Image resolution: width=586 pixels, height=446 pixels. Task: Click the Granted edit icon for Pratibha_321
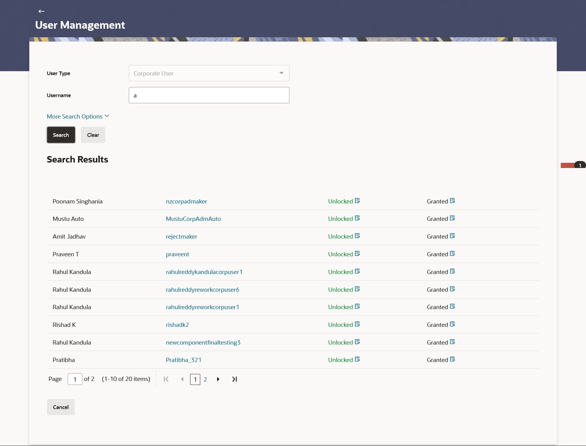click(452, 359)
